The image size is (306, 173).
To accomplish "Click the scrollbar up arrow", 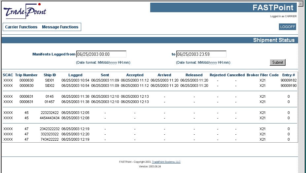I will click(x=300, y=4).
